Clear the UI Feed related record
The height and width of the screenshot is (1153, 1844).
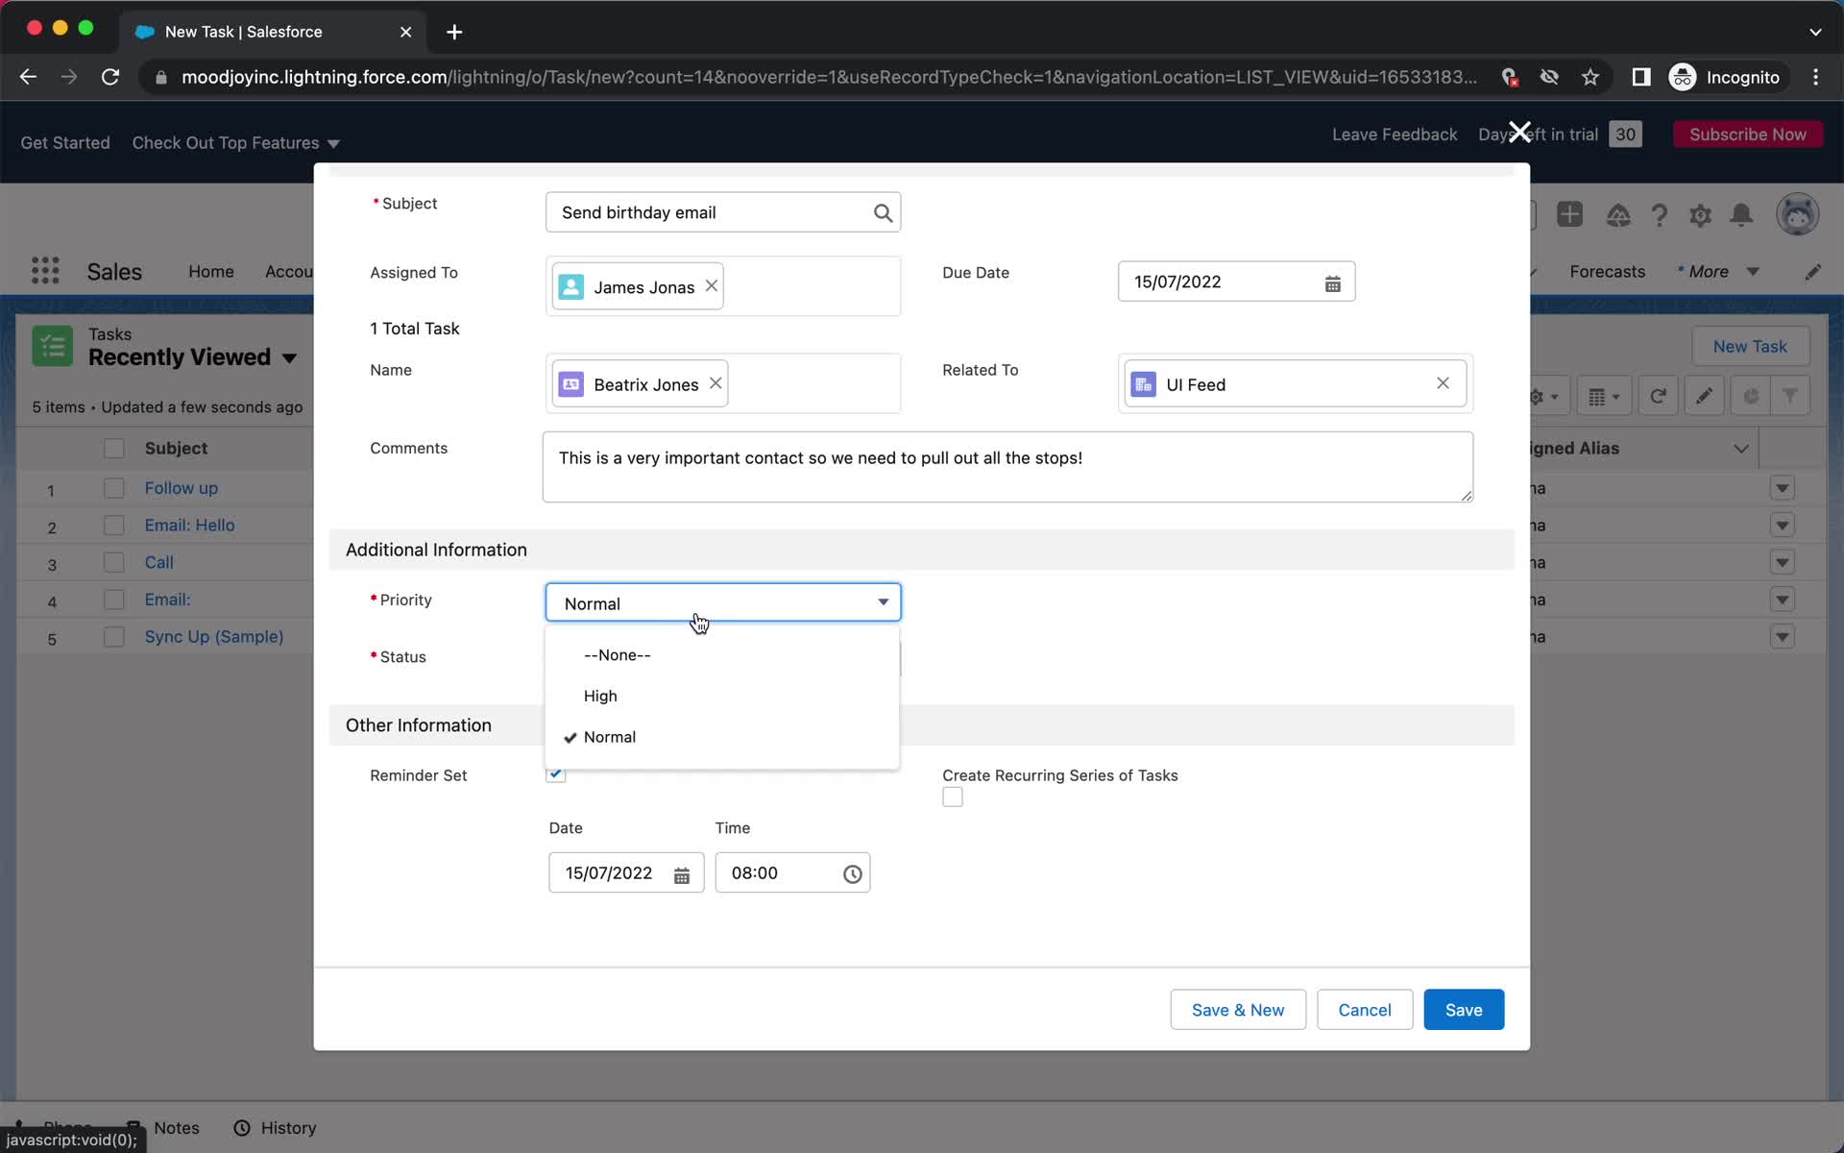click(x=1443, y=383)
